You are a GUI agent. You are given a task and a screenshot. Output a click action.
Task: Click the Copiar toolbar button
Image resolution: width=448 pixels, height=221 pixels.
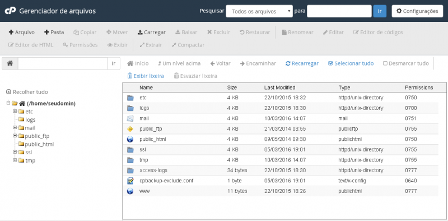point(85,33)
